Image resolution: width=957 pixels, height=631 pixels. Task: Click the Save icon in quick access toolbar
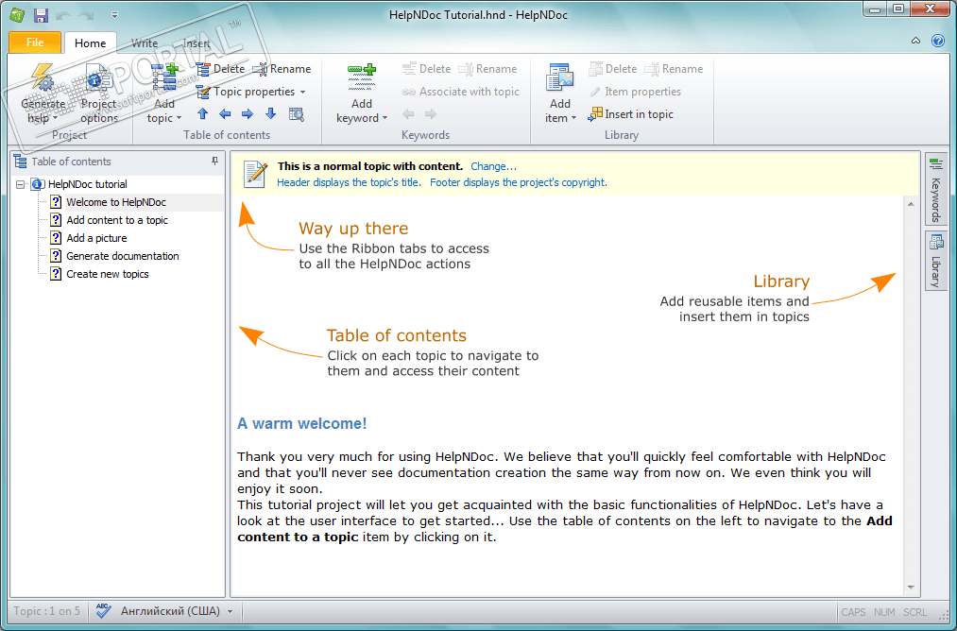pyautogui.click(x=41, y=15)
